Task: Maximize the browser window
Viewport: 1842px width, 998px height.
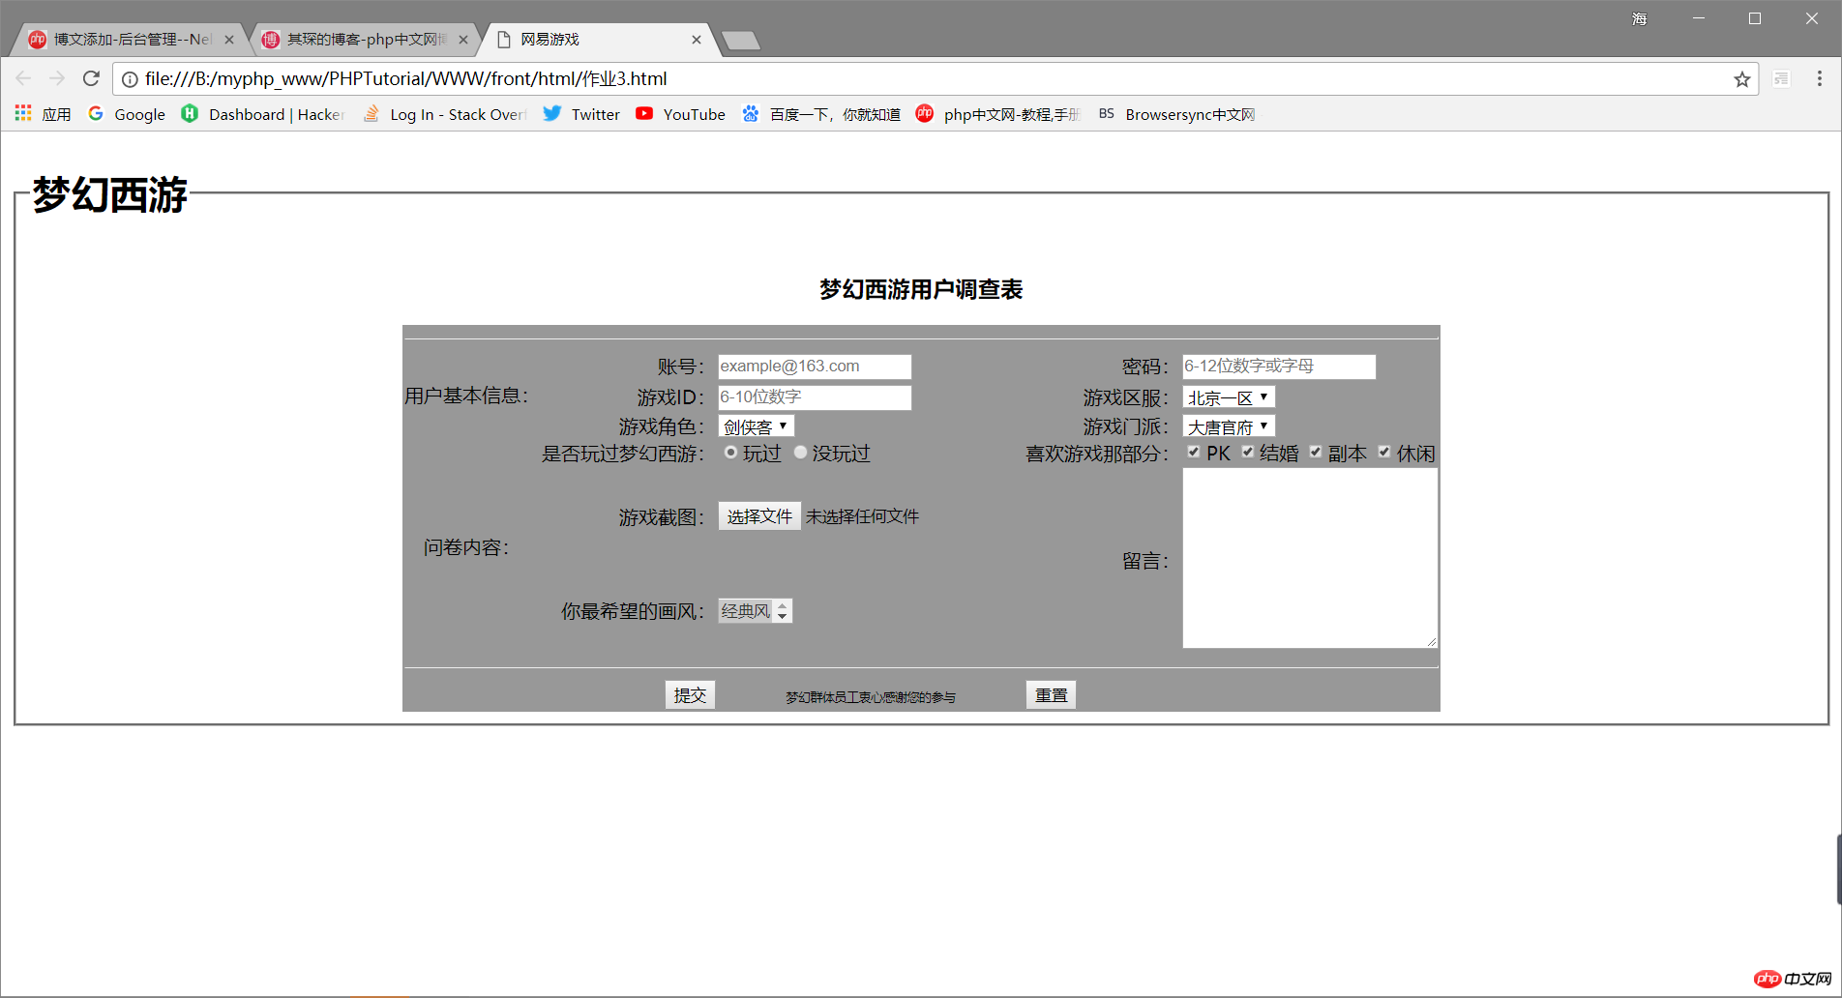Action: [1755, 18]
